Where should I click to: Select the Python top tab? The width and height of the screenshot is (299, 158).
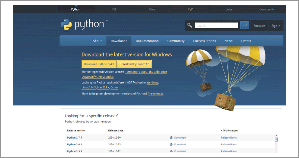tap(76, 9)
